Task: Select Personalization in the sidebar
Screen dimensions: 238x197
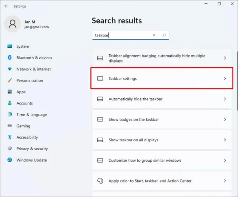Action: 30,80
